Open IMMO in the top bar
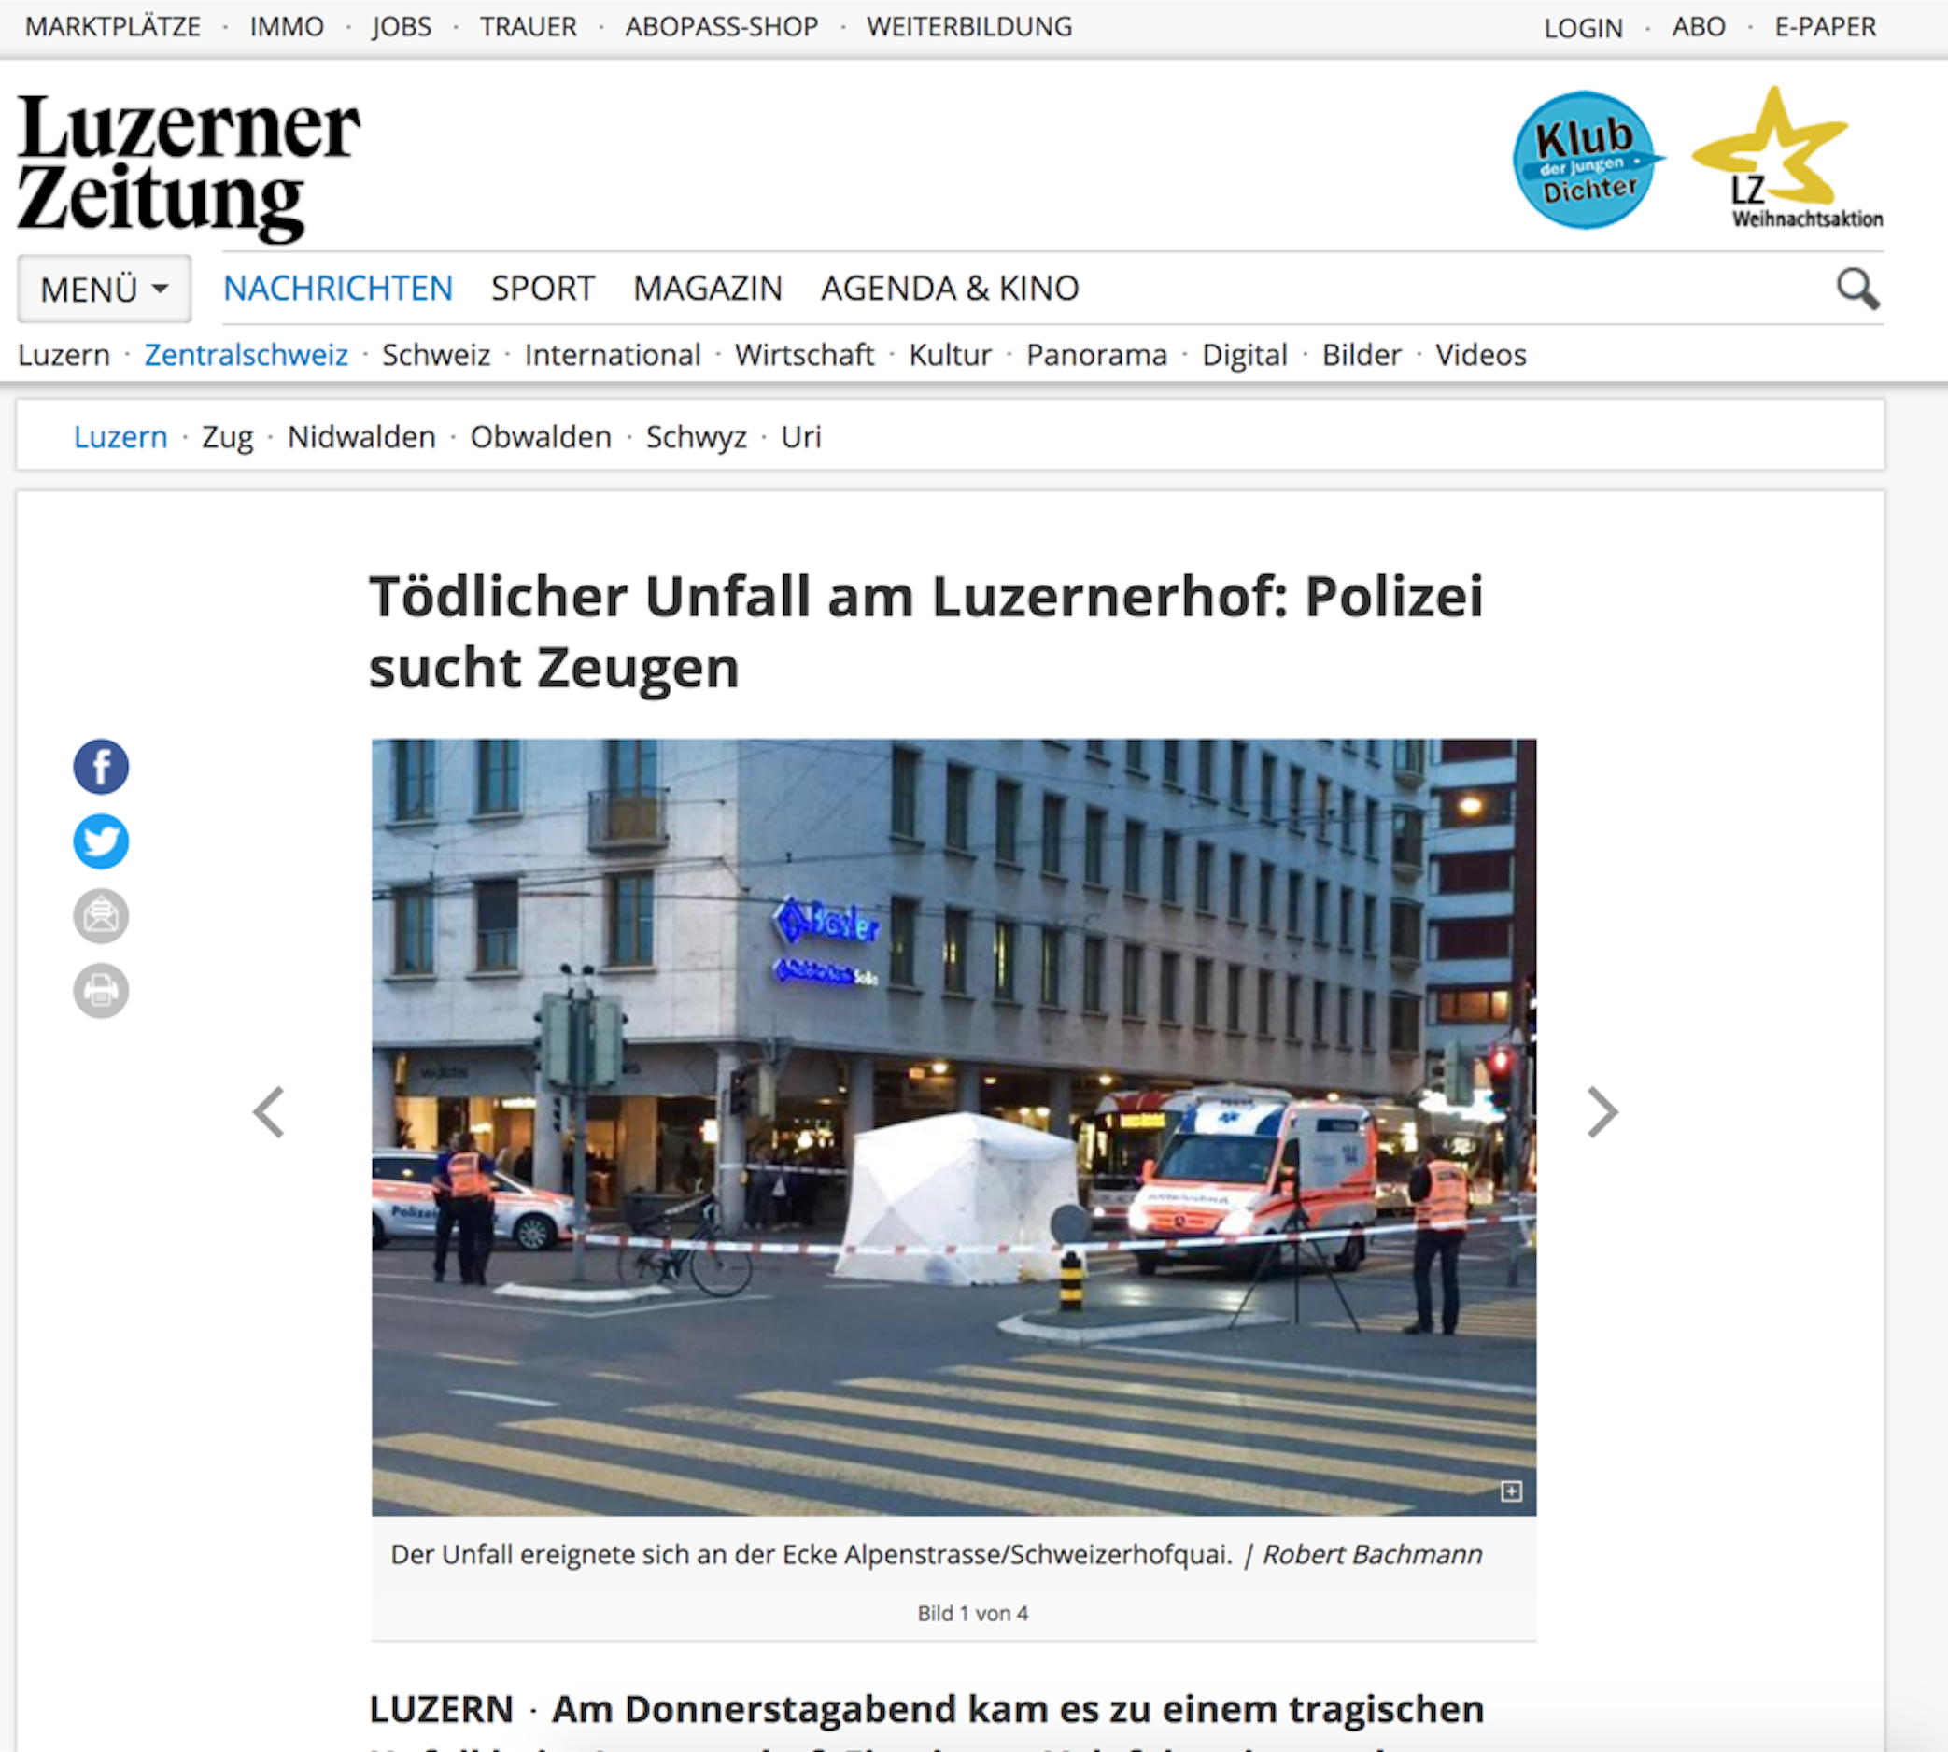The width and height of the screenshot is (1948, 1752). [287, 27]
